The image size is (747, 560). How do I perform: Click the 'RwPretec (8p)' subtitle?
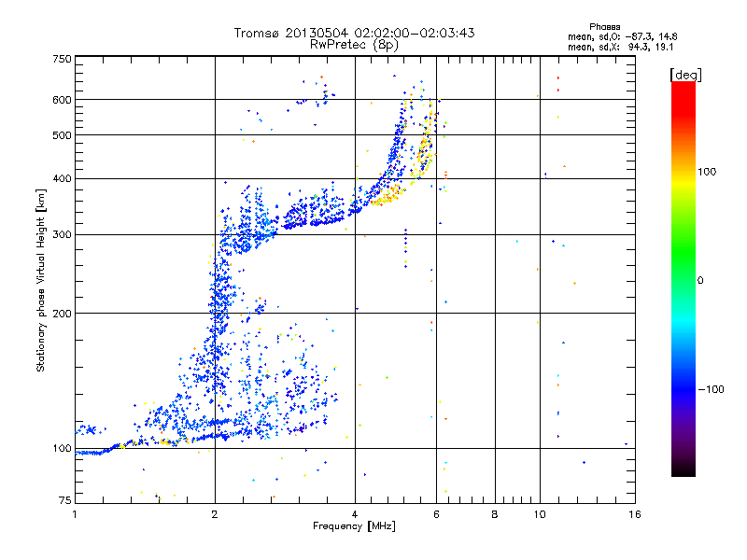point(354,45)
